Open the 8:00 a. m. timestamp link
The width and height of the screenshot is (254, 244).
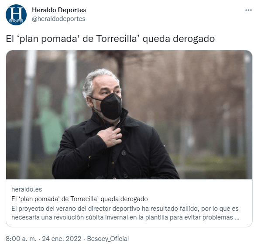click(21, 239)
